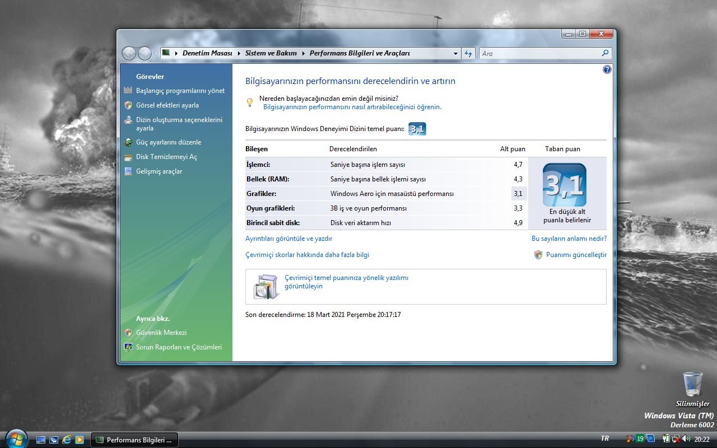This screenshot has height=448, width=717.
Task: Expand the address bar history dropdown
Action: tap(455, 53)
